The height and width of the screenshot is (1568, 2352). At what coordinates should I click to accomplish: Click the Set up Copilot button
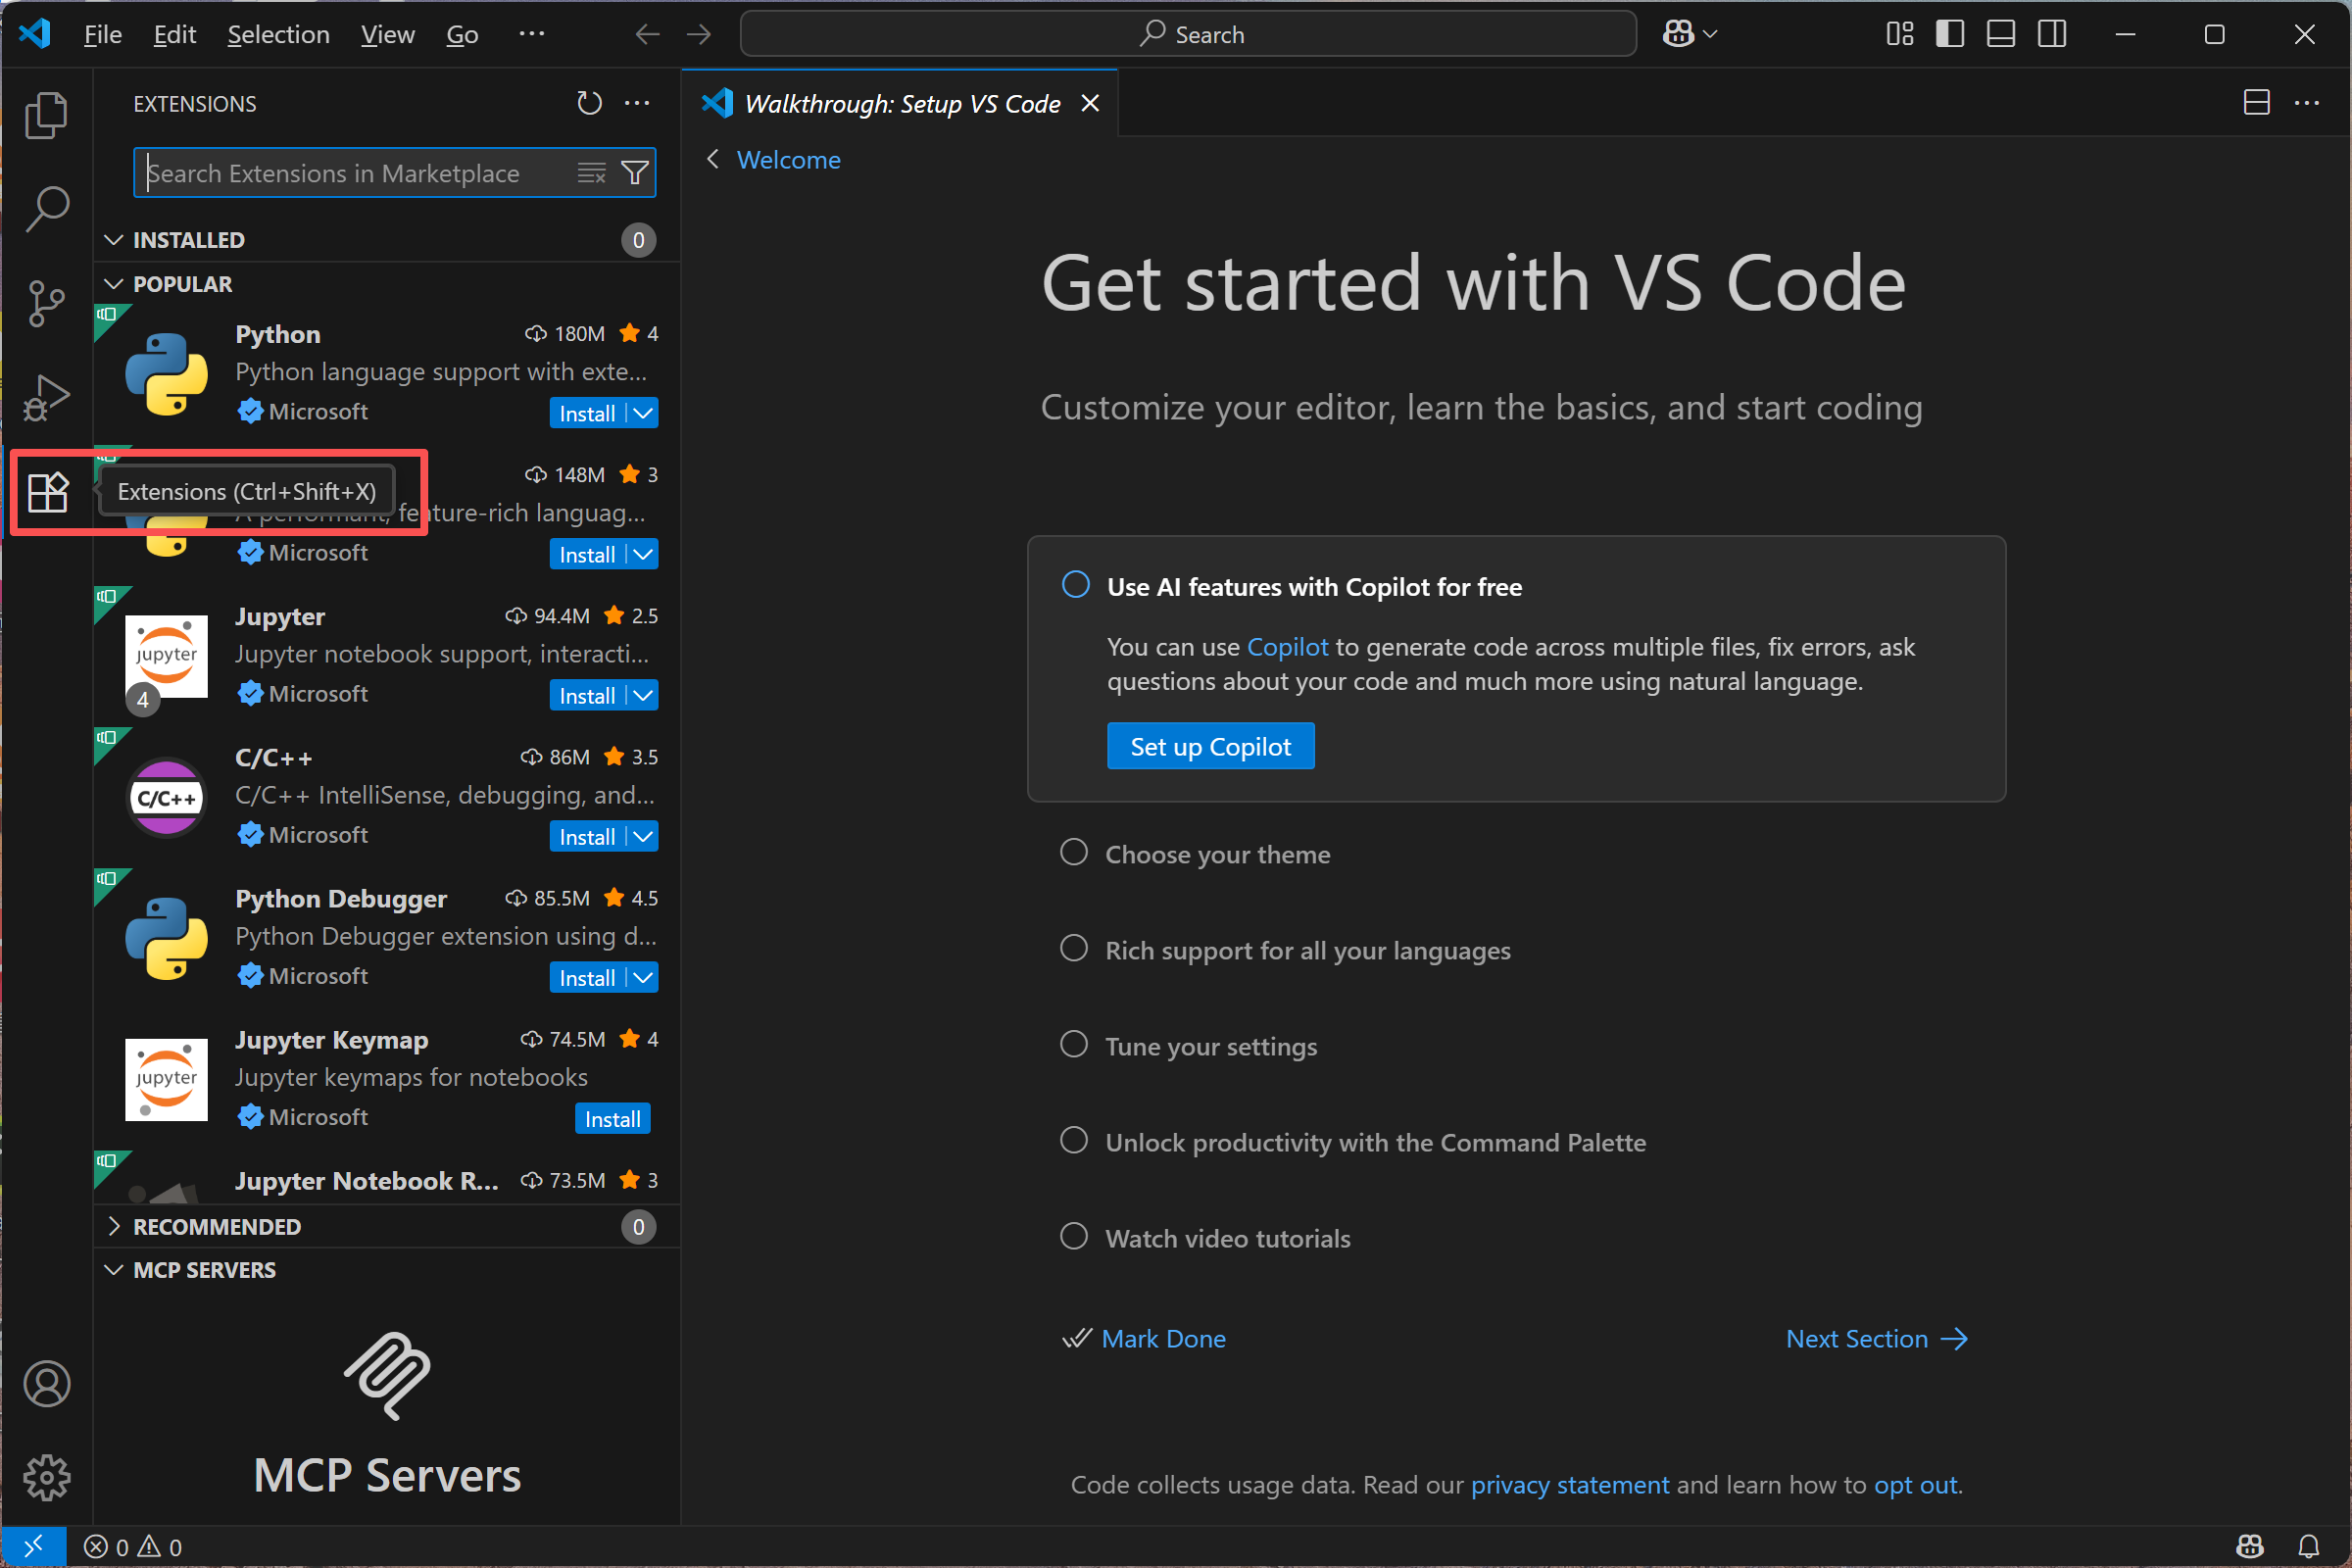click(x=1210, y=746)
